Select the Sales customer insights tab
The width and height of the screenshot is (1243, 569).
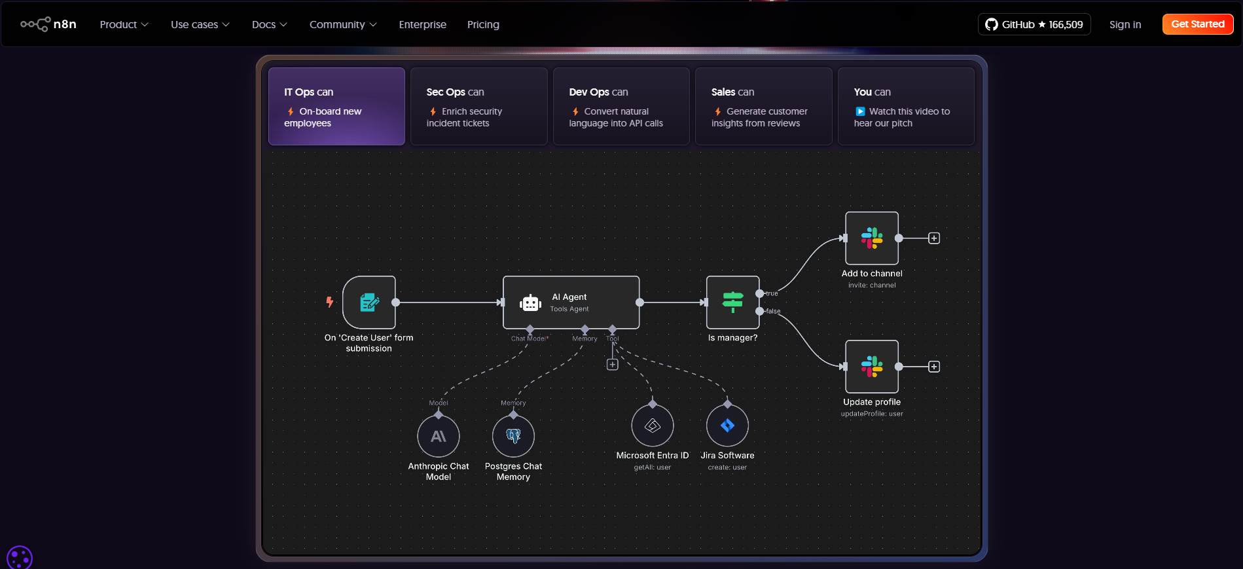tap(763, 107)
